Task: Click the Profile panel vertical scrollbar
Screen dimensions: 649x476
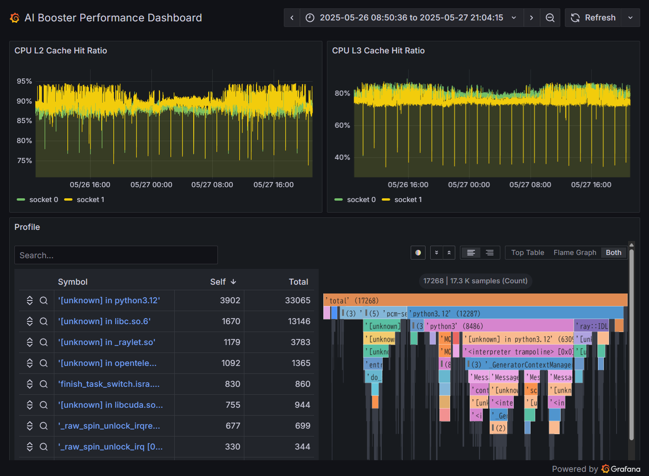Action: [631, 344]
